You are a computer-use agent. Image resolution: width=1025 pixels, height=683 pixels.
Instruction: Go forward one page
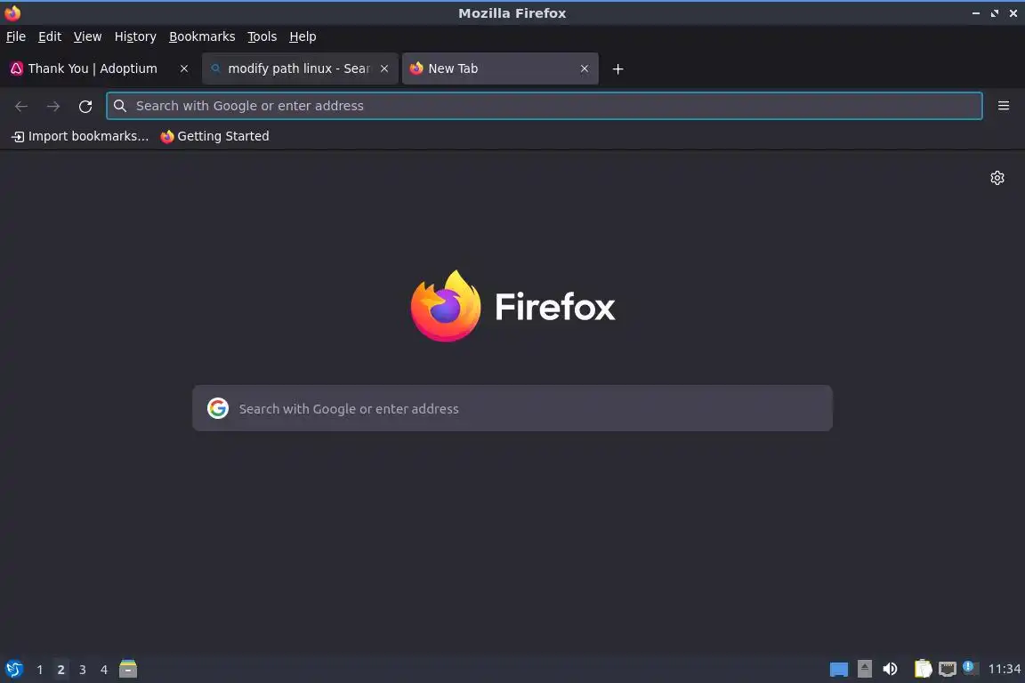(53, 106)
